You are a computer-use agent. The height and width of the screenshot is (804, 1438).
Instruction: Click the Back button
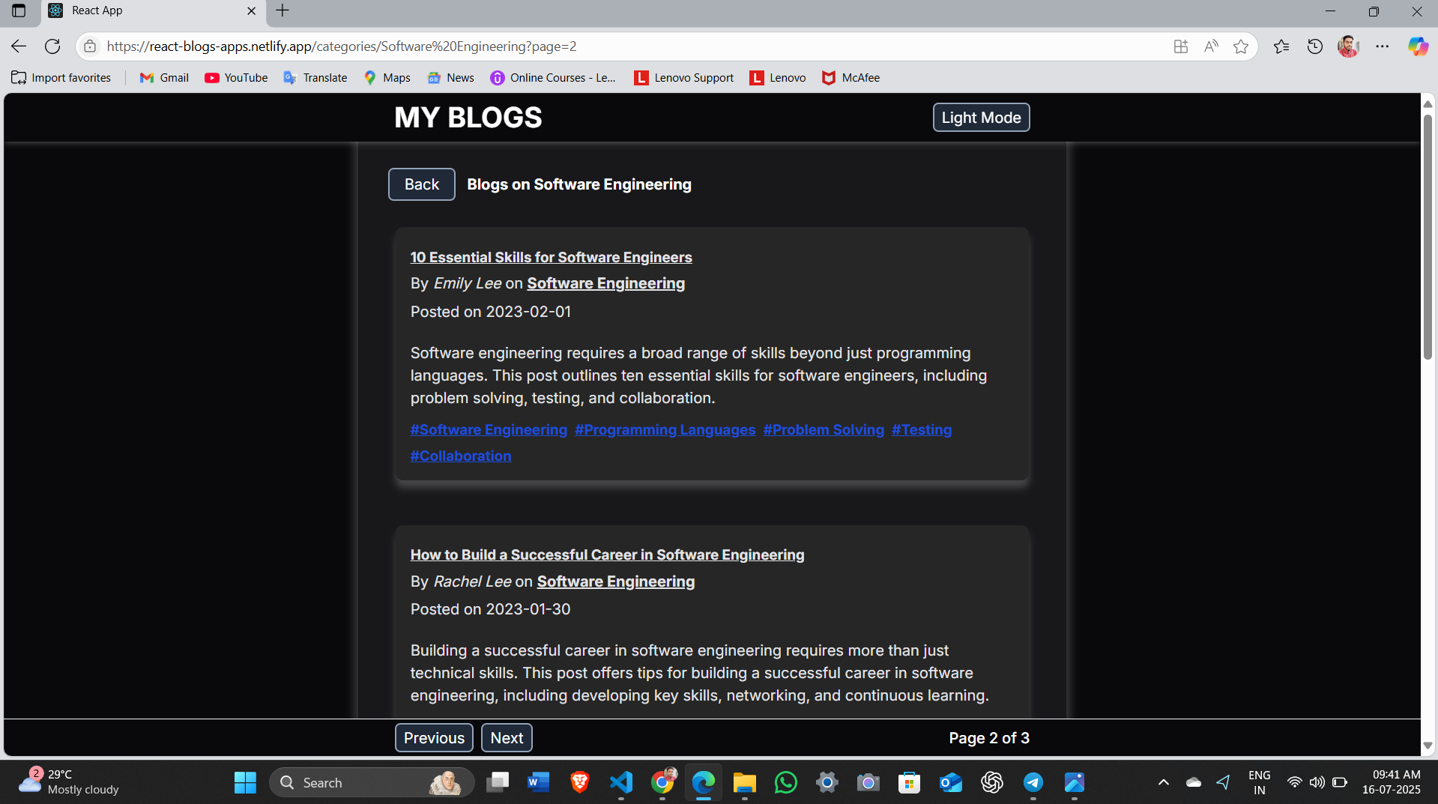(x=421, y=184)
